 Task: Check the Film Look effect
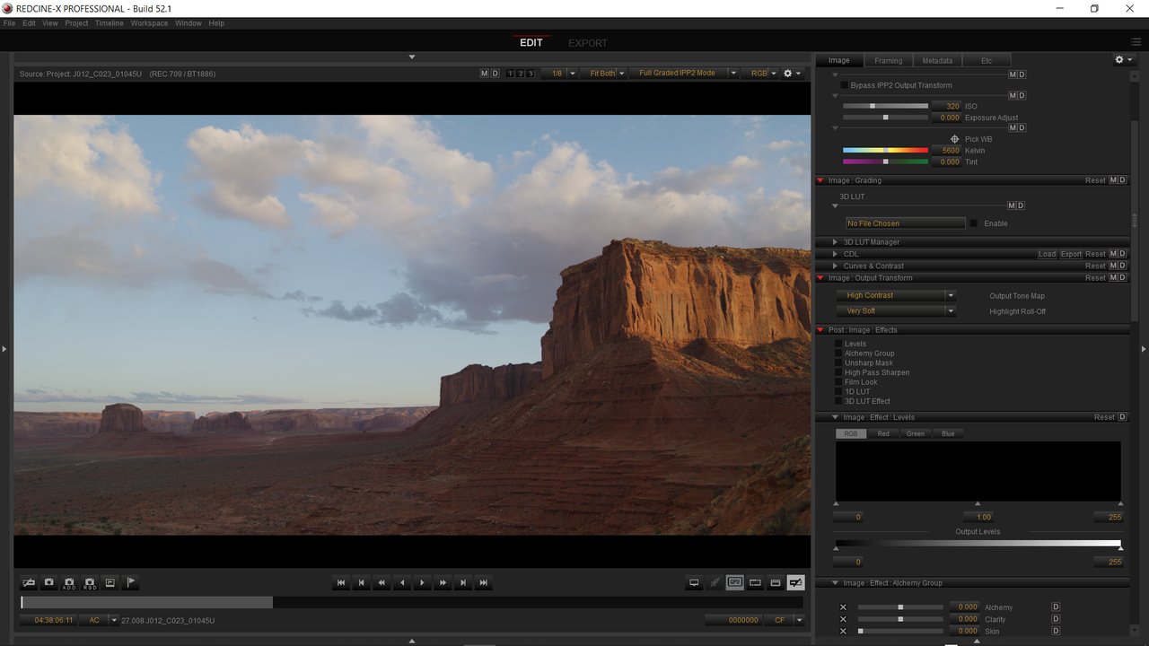(x=838, y=382)
